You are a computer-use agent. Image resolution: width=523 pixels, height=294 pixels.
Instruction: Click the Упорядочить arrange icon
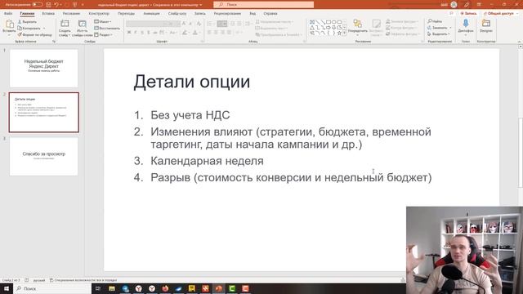click(358, 24)
